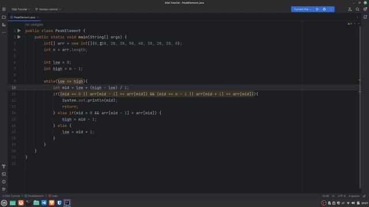Change the LF line separator
The width and height of the screenshot is (369, 207).
tap(333, 196)
